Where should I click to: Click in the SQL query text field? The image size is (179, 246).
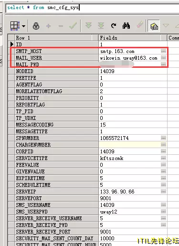92,8
